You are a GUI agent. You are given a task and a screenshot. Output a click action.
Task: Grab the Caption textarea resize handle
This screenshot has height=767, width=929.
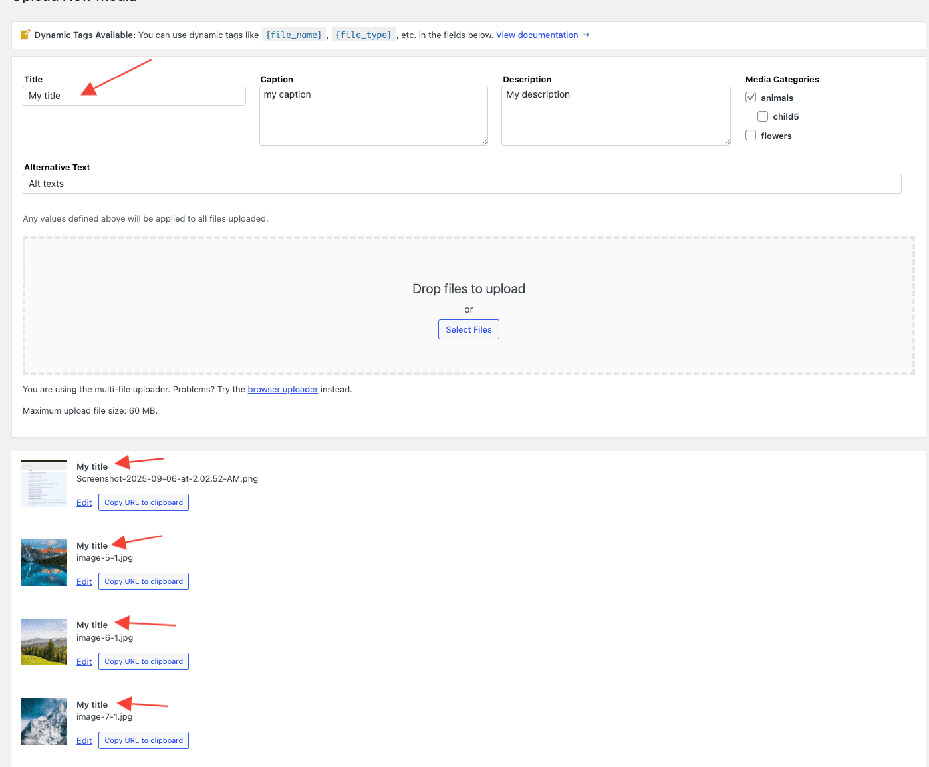point(484,142)
